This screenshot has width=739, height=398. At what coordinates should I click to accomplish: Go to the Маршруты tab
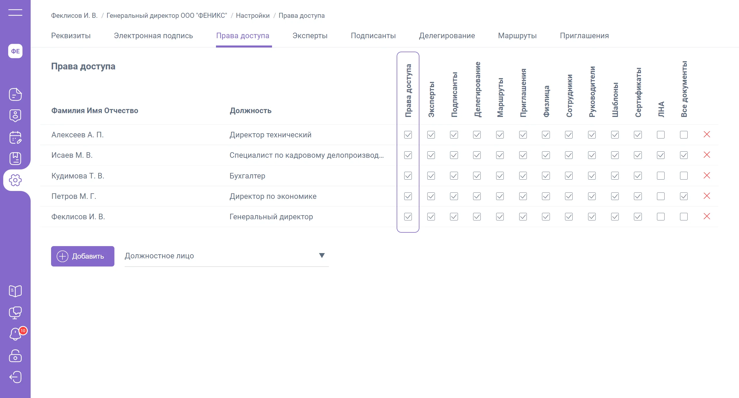tap(517, 36)
